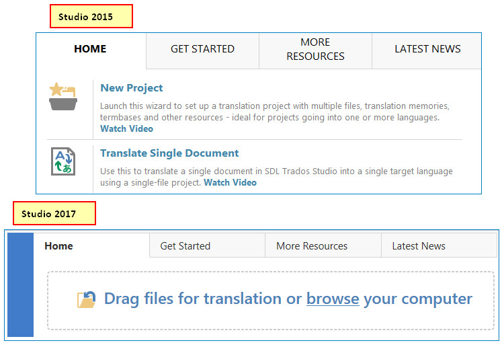The width and height of the screenshot is (504, 345).
Task: Open the HOME tab in Studio 2015 panel
Action: 90,49
